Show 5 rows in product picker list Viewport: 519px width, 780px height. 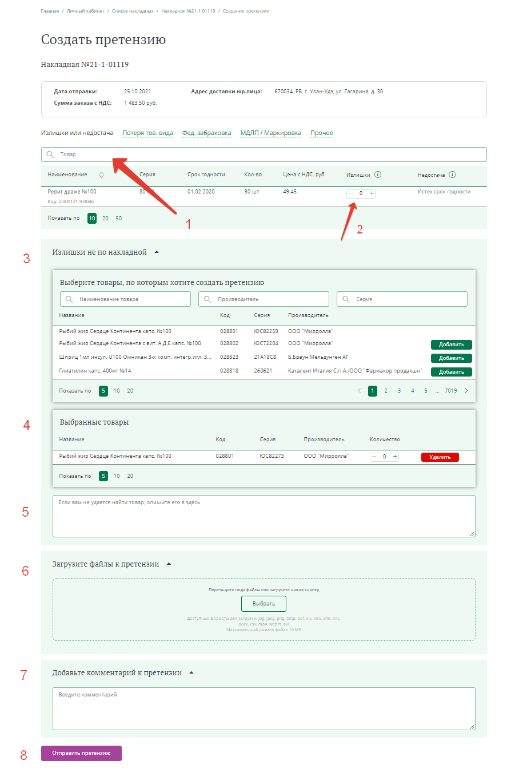click(x=103, y=391)
